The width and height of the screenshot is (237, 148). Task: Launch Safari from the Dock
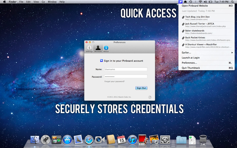click(x=89, y=139)
